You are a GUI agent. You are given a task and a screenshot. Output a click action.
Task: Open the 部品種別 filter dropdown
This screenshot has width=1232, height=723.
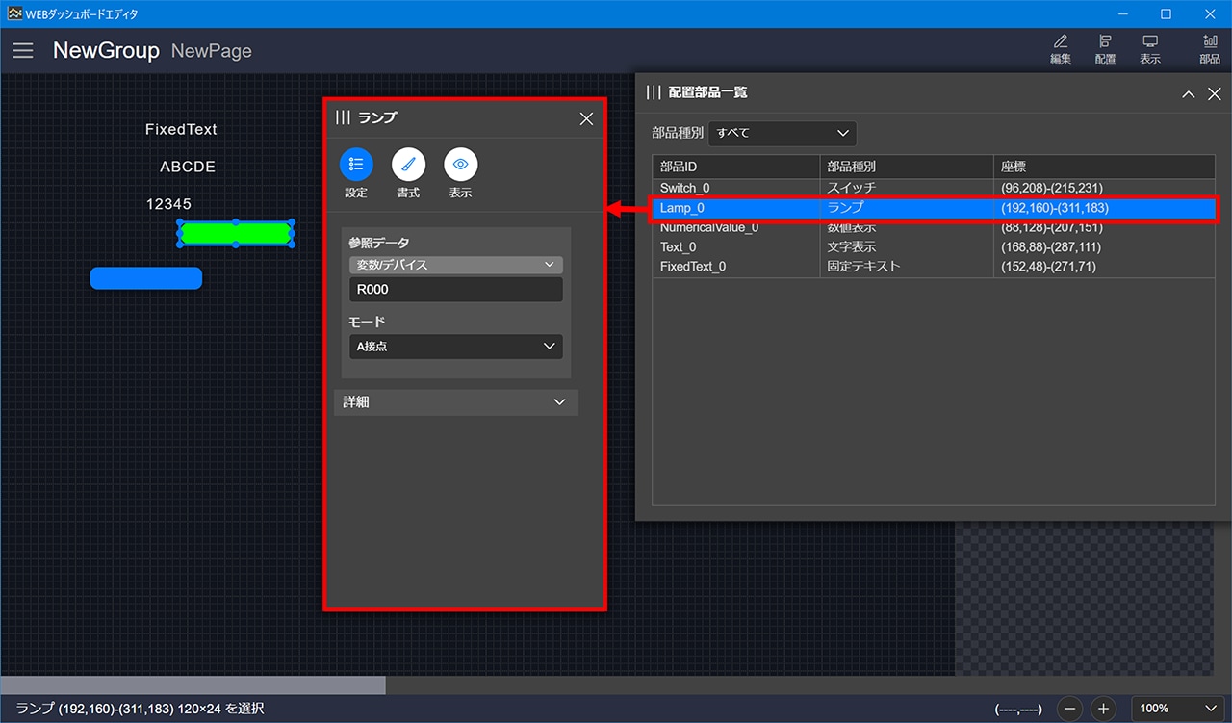coord(782,133)
